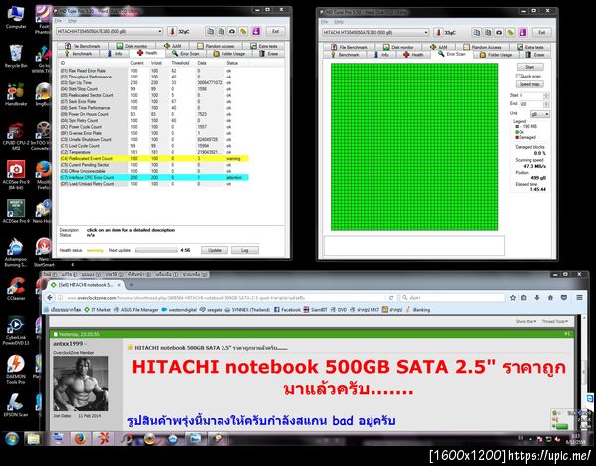
Task: Click Speed map button
Action: click(x=529, y=84)
